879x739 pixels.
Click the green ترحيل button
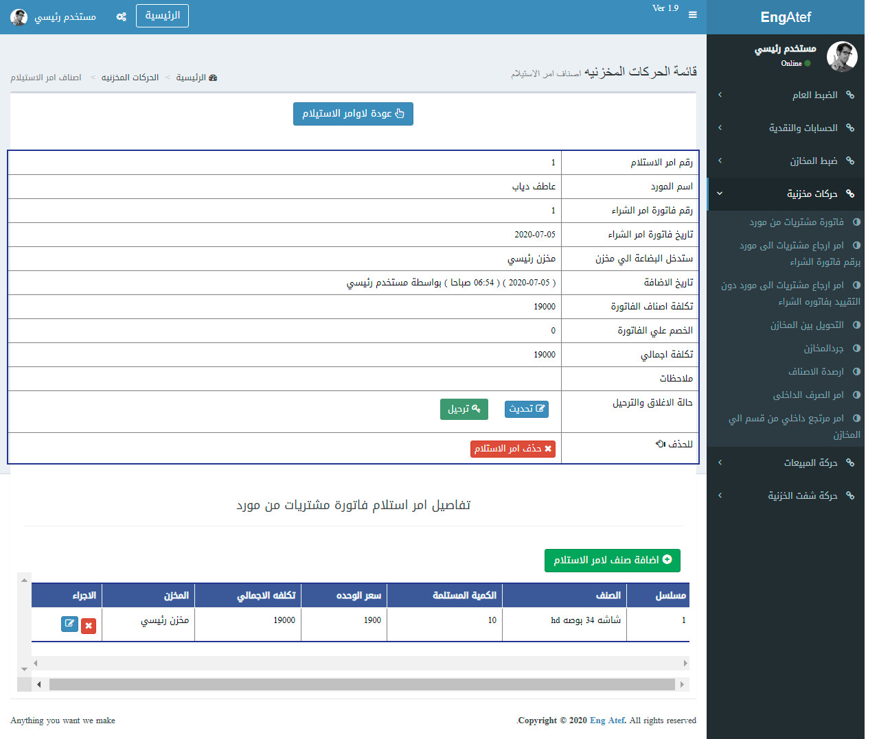point(464,409)
